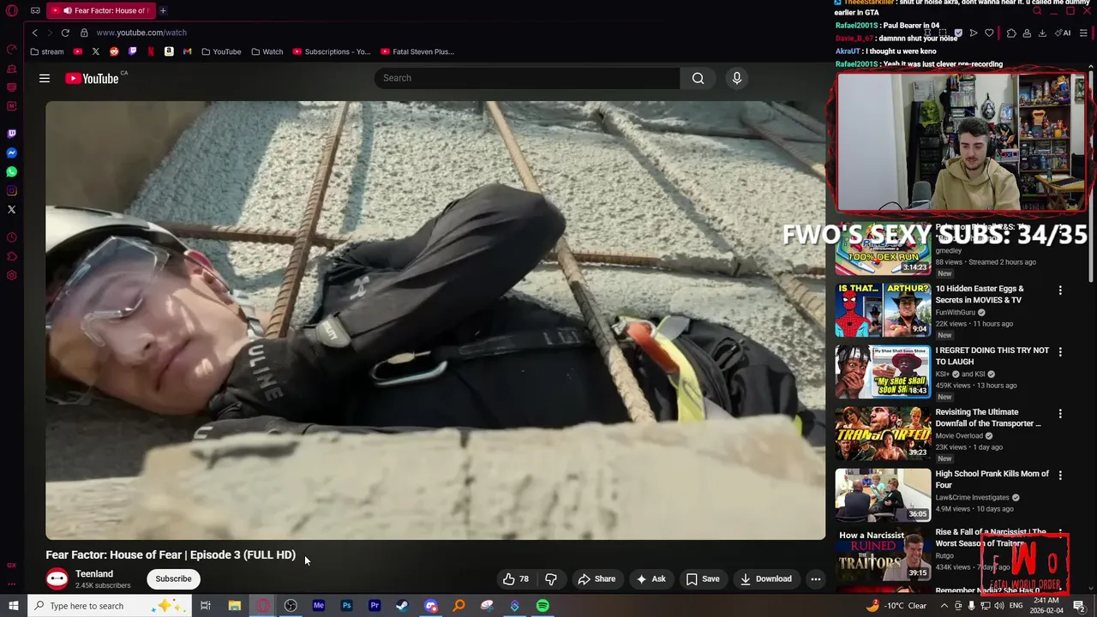Open File Explorer from the taskbar
Viewport: 1097px width, 617px height.
pos(234,606)
